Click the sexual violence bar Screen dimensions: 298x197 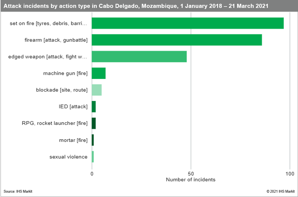click(93, 157)
